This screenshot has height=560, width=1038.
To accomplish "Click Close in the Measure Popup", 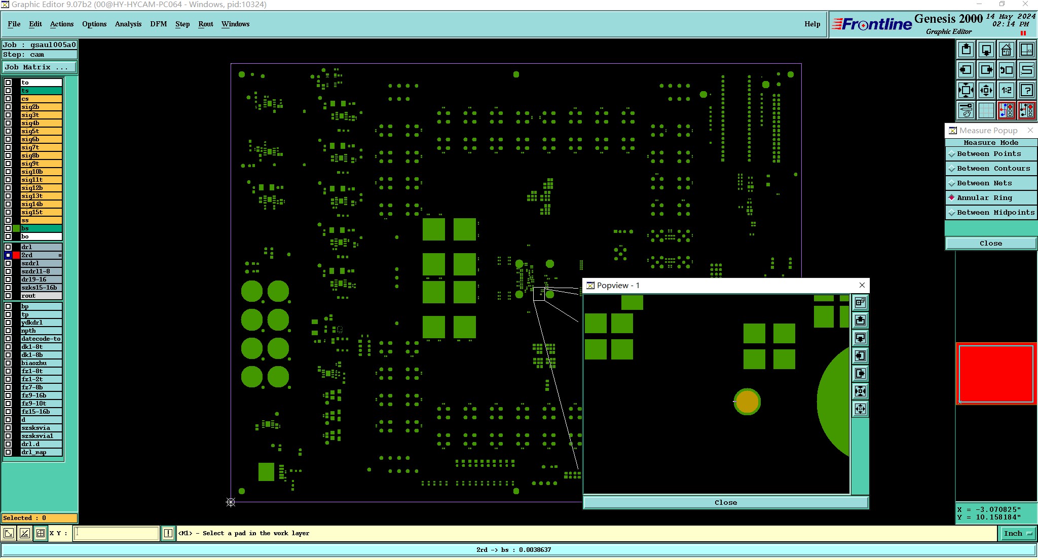I will (x=990, y=244).
